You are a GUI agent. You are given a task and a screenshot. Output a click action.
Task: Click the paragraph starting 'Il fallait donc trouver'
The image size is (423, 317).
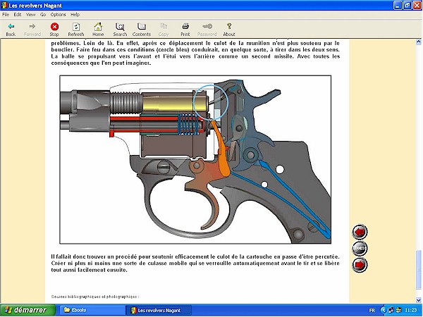pyautogui.click(x=195, y=263)
